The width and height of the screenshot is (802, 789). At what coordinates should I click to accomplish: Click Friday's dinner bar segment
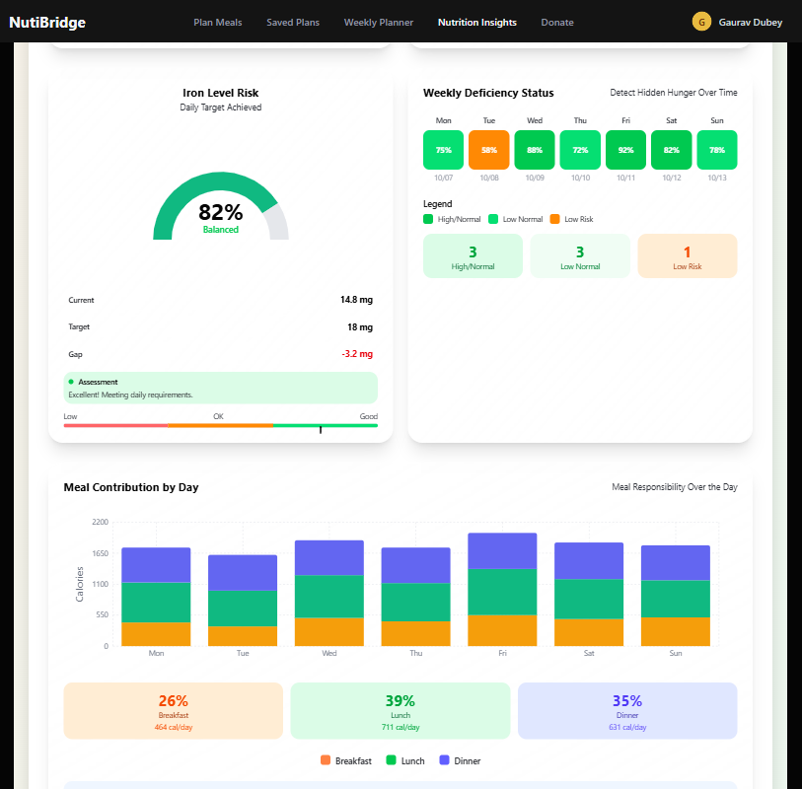pyautogui.click(x=502, y=550)
